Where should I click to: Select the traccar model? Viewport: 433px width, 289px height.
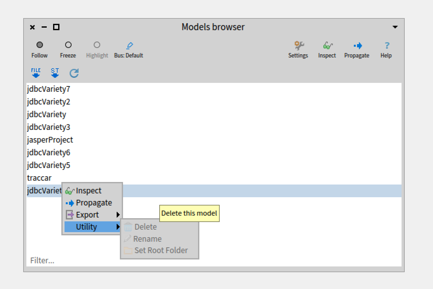[x=39, y=178]
